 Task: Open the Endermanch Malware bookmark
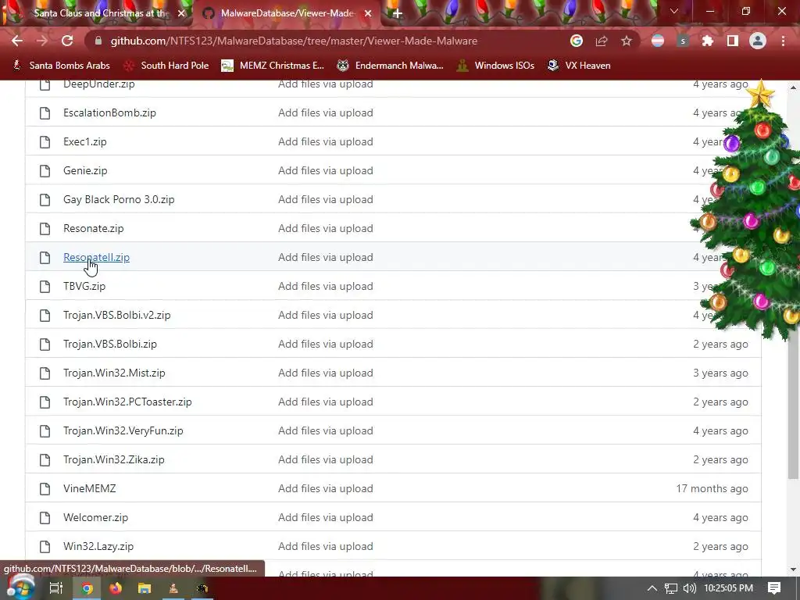(x=390, y=66)
